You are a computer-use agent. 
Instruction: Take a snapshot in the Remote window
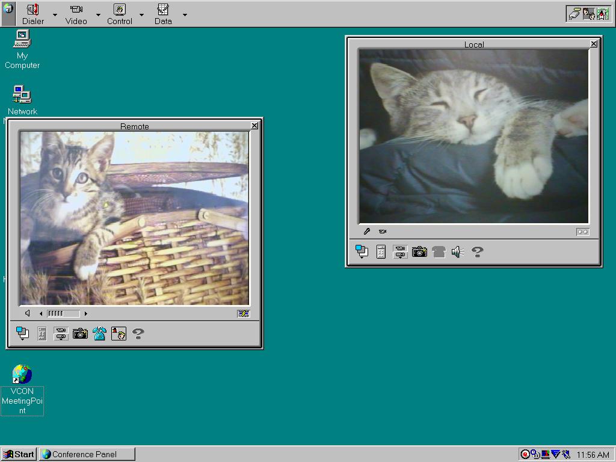click(x=80, y=334)
